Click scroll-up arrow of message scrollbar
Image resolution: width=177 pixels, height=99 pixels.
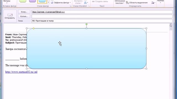[171, 29]
